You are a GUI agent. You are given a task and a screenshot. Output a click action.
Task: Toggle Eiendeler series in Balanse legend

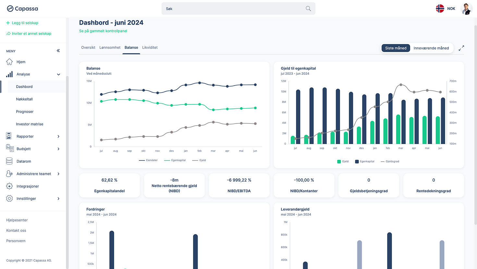pos(148,160)
